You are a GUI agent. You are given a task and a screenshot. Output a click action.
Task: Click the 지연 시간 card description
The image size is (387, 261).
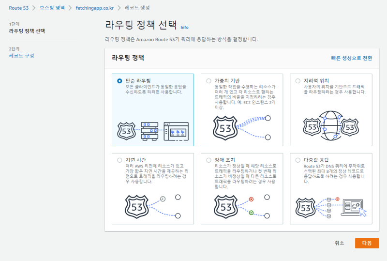point(157,174)
